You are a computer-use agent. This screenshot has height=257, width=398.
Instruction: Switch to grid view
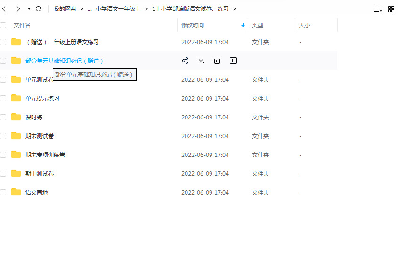click(x=391, y=9)
